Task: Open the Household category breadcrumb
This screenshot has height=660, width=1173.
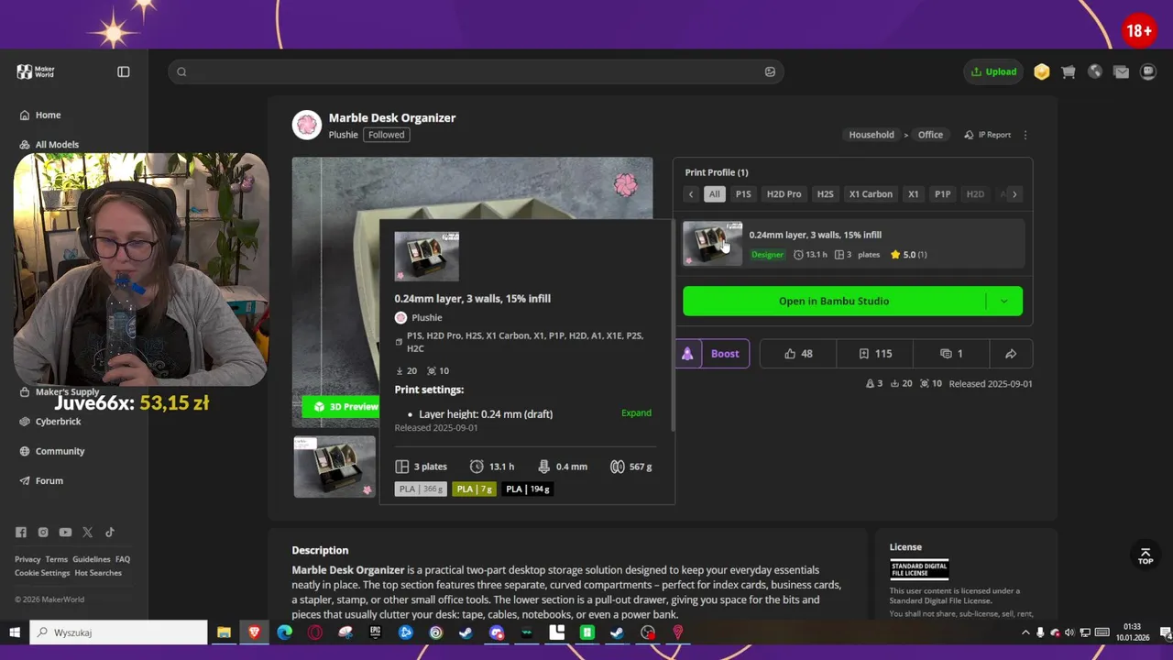Action: tap(872, 135)
